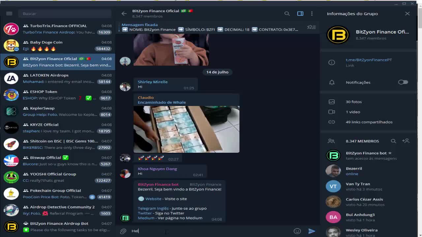Open the Website link in bot message
Image resolution: width=422 pixels, height=237 pixels.
point(153,199)
